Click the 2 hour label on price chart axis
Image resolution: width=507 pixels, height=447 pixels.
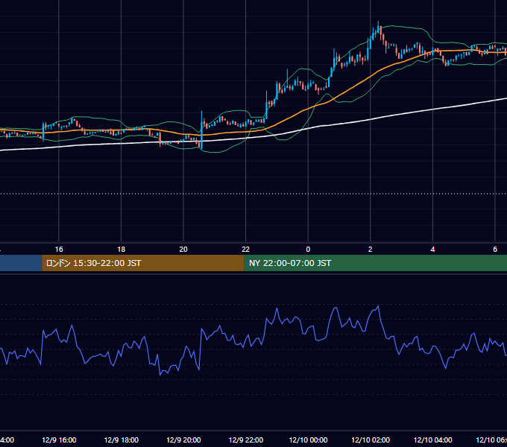371,250
